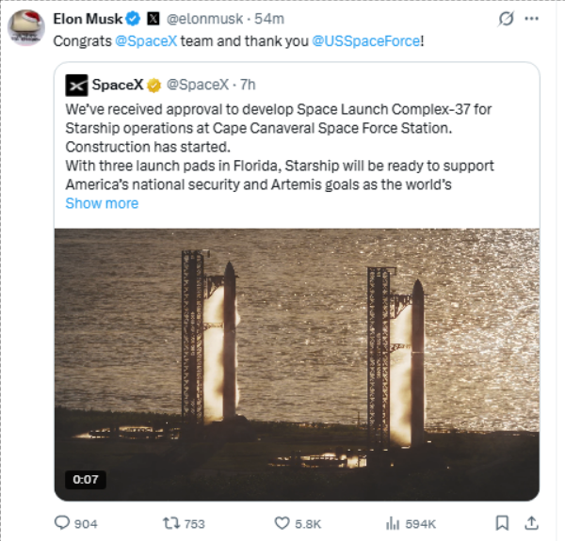Expand quoted post with Show more
Viewport: 565px width, 541px height.
tap(102, 203)
